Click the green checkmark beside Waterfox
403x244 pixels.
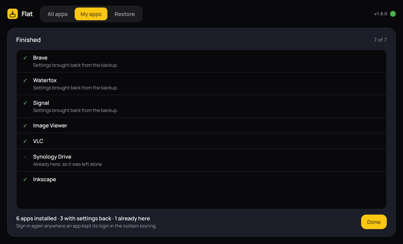point(25,80)
